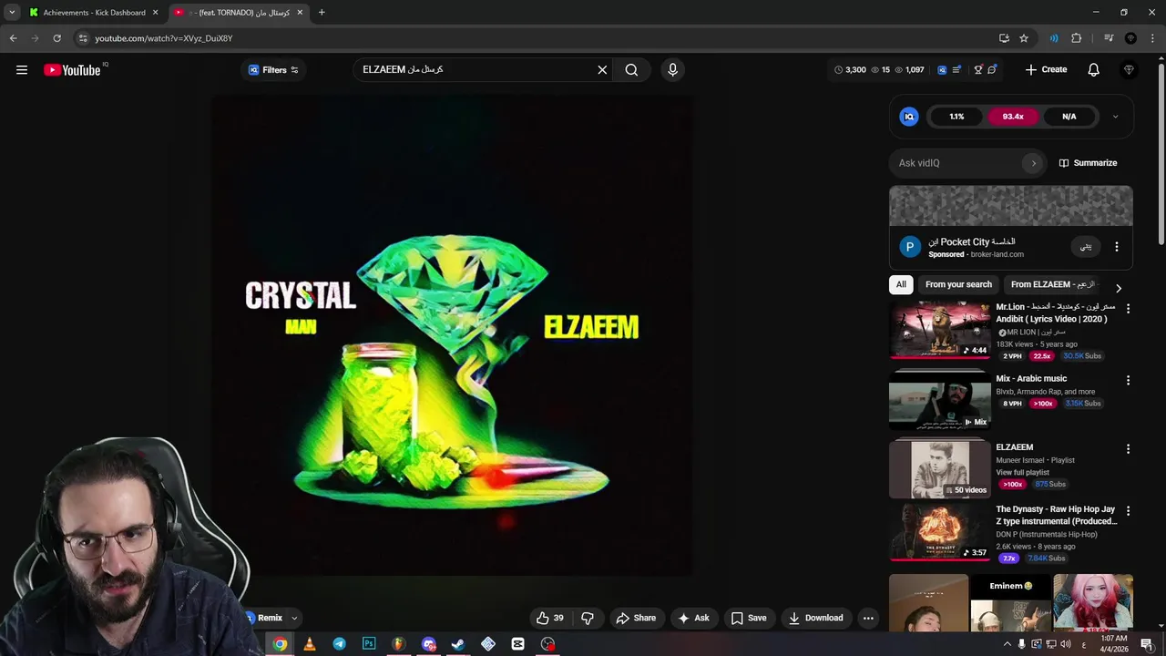This screenshot has height=656, width=1166.
Task: Run search with magnifier button
Action: (631, 70)
